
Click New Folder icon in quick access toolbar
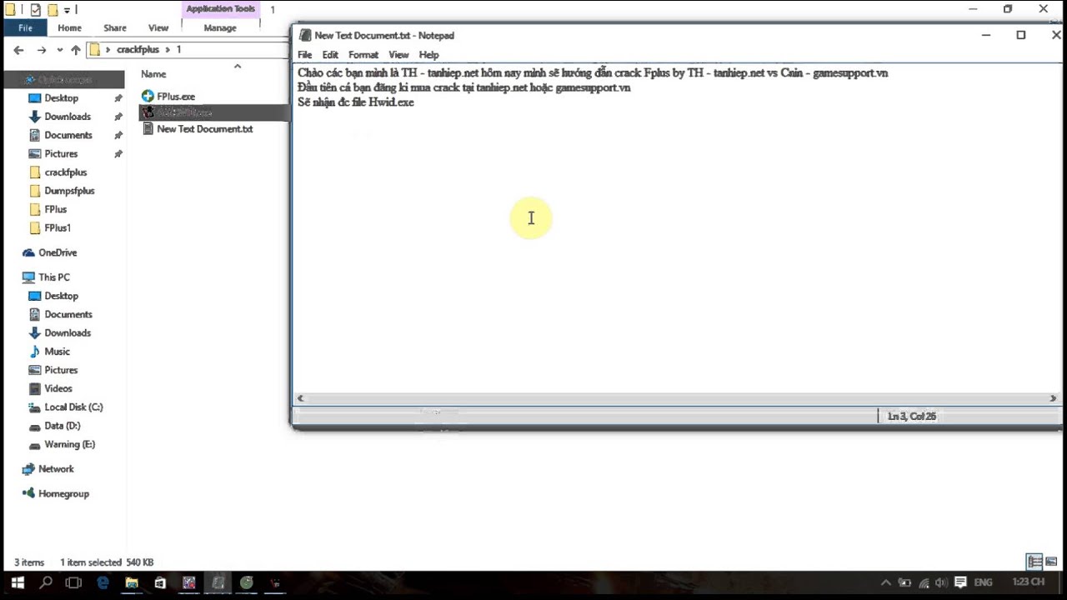point(53,10)
